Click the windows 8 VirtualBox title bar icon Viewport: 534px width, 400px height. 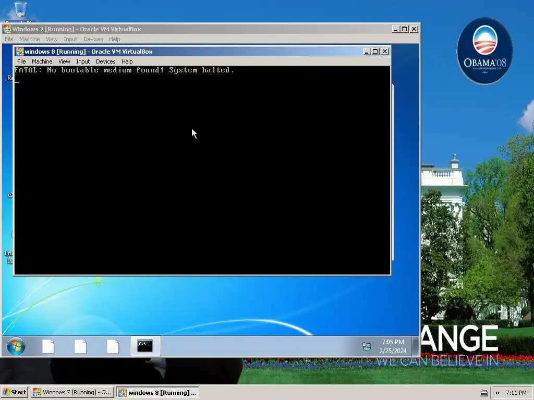[19, 52]
